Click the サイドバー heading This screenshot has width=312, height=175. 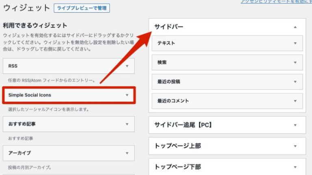169,27
